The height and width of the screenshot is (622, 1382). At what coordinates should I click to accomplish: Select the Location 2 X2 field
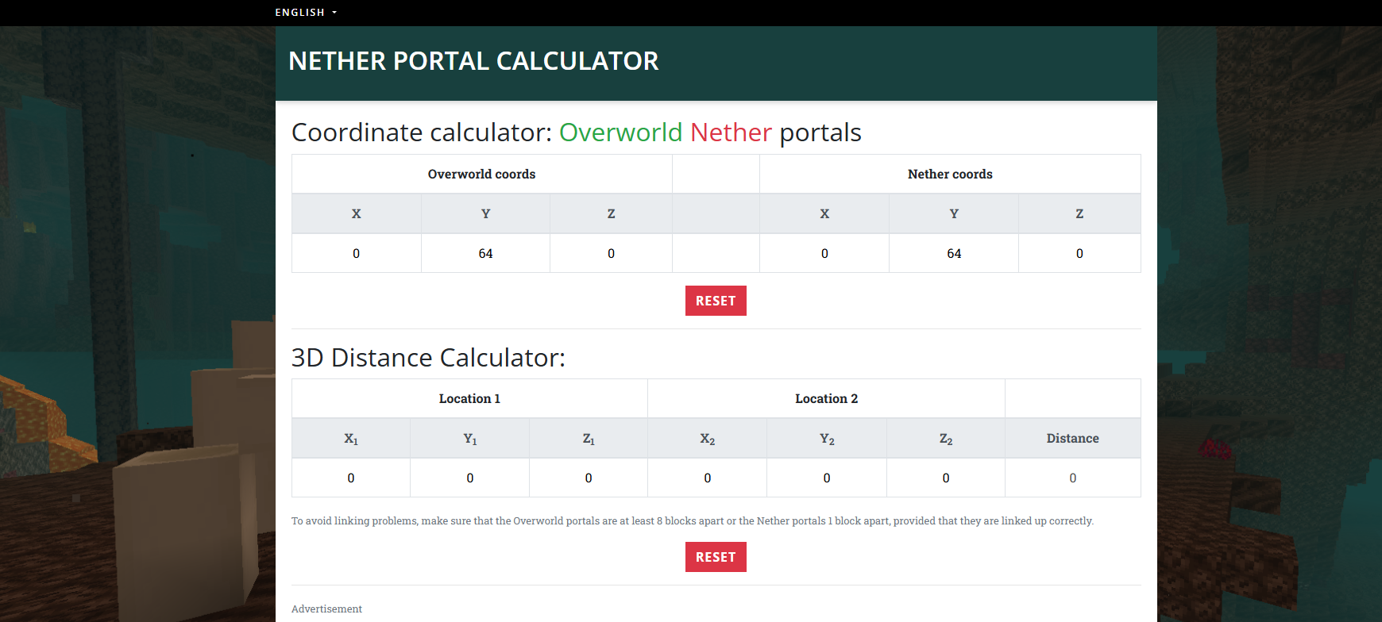tap(707, 478)
